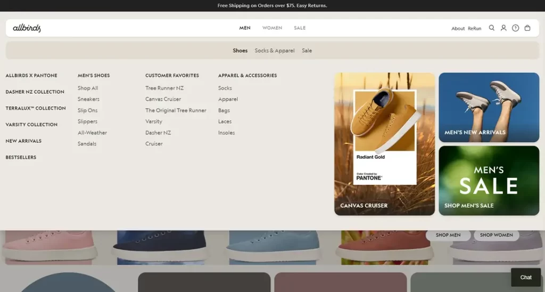Select the SALE top navigation item
545x292 pixels.
click(x=300, y=28)
